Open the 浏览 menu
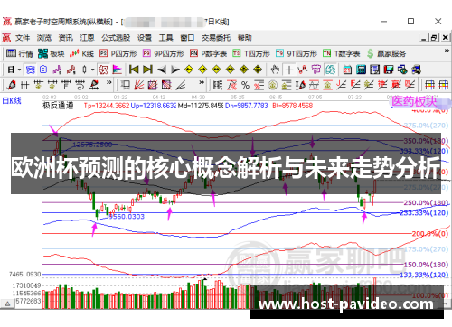The image size is (452, 327). (44, 38)
